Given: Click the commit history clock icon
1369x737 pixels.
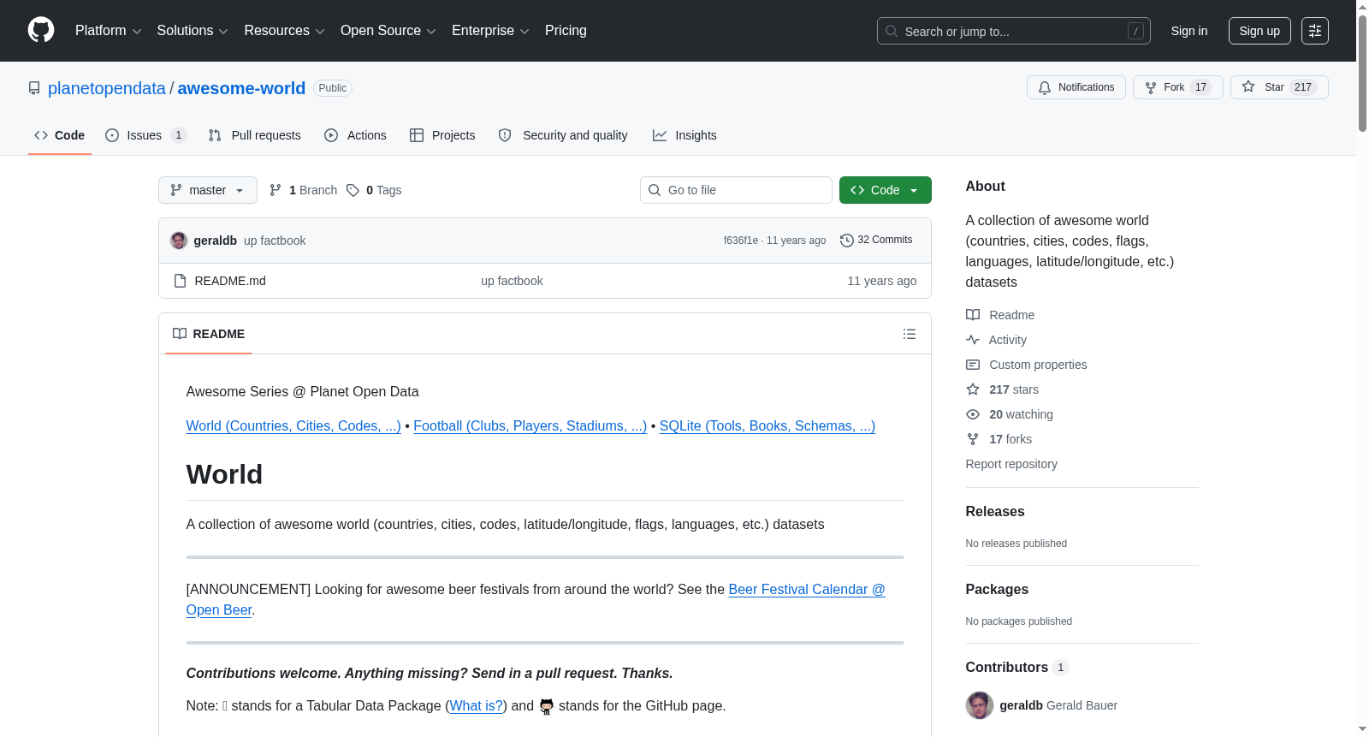Looking at the screenshot, I should 847,241.
